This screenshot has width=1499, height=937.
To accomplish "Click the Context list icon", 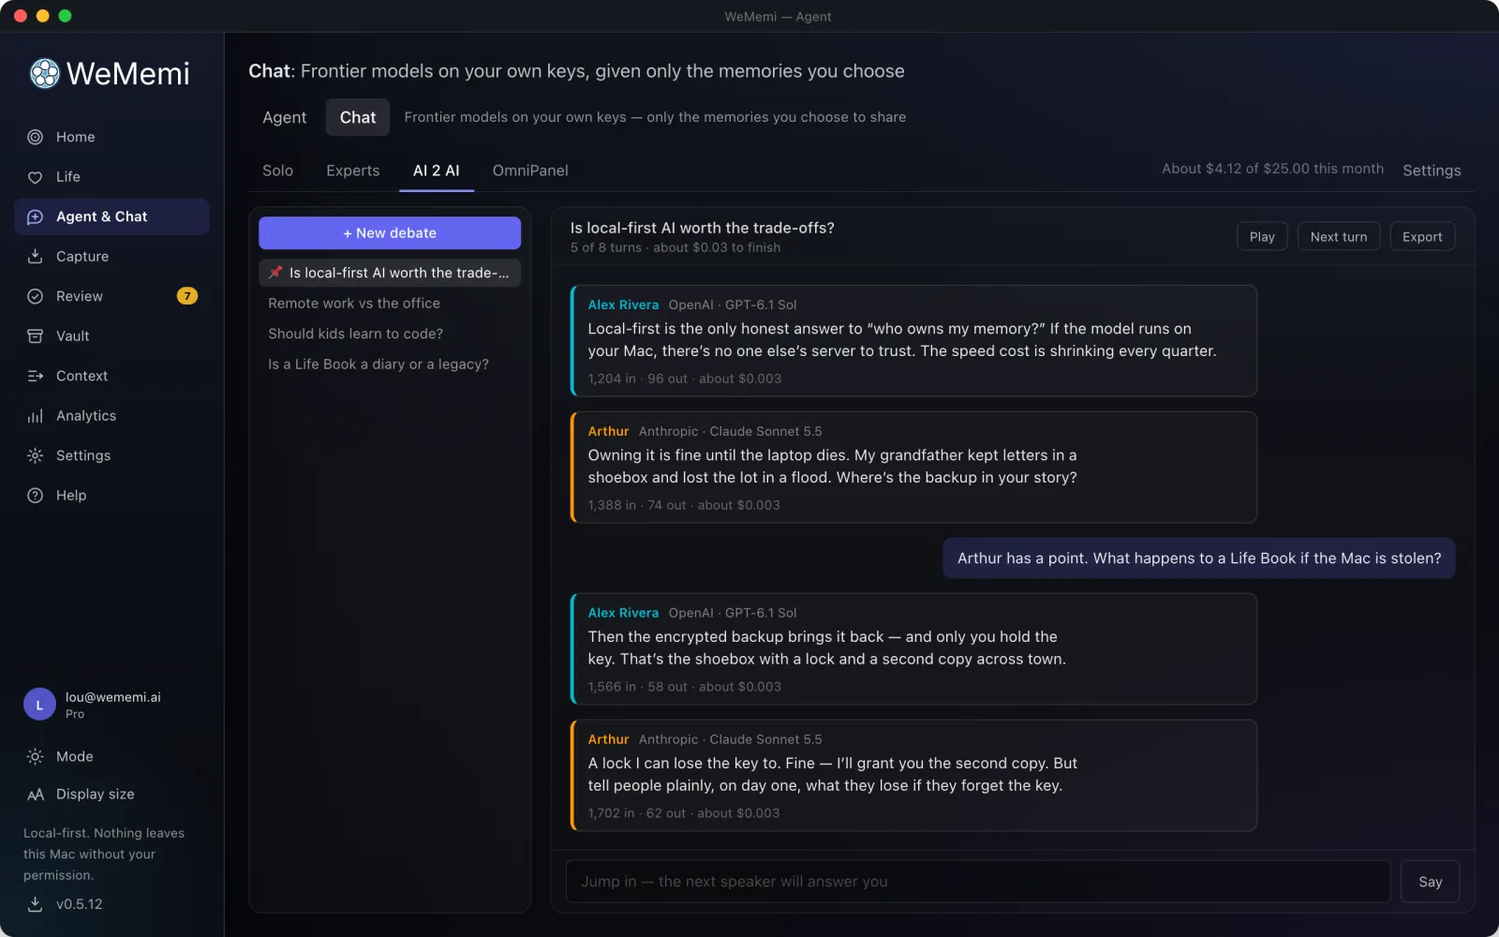I will pos(35,376).
